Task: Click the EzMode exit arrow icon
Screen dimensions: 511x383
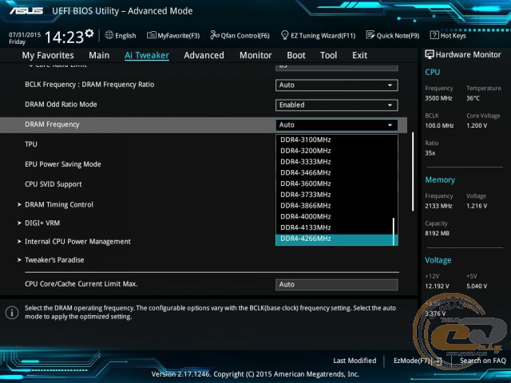Action: (438, 361)
